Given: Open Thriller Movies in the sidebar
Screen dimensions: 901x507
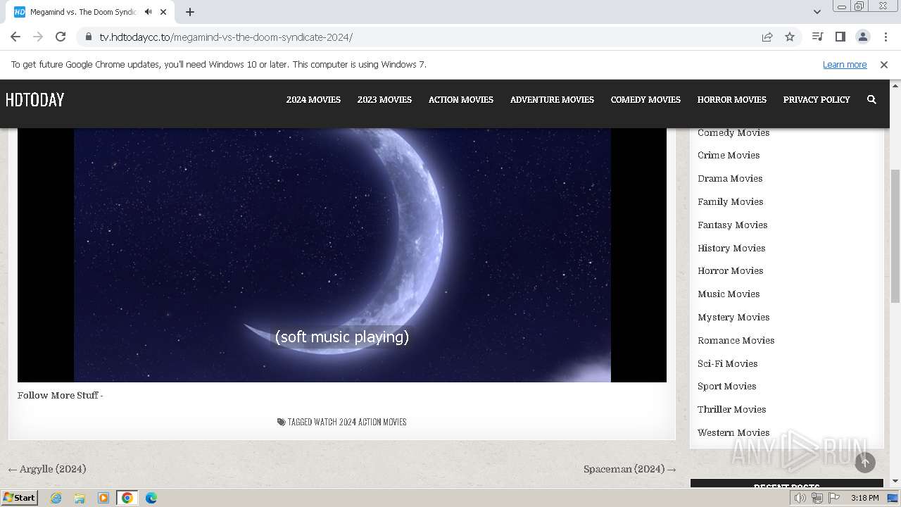Looking at the screenshot, I should (732, 409).
